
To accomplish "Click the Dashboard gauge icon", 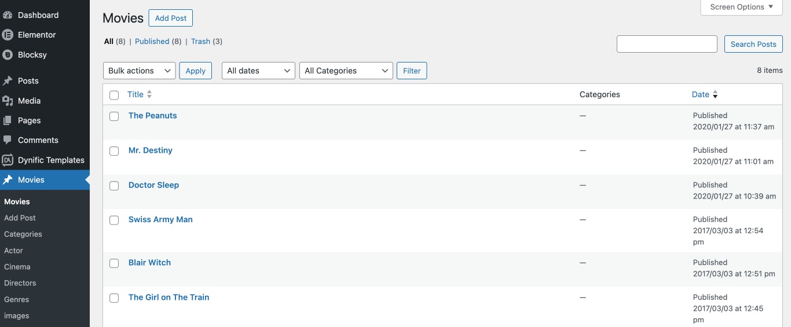I will tap(8, 15).
